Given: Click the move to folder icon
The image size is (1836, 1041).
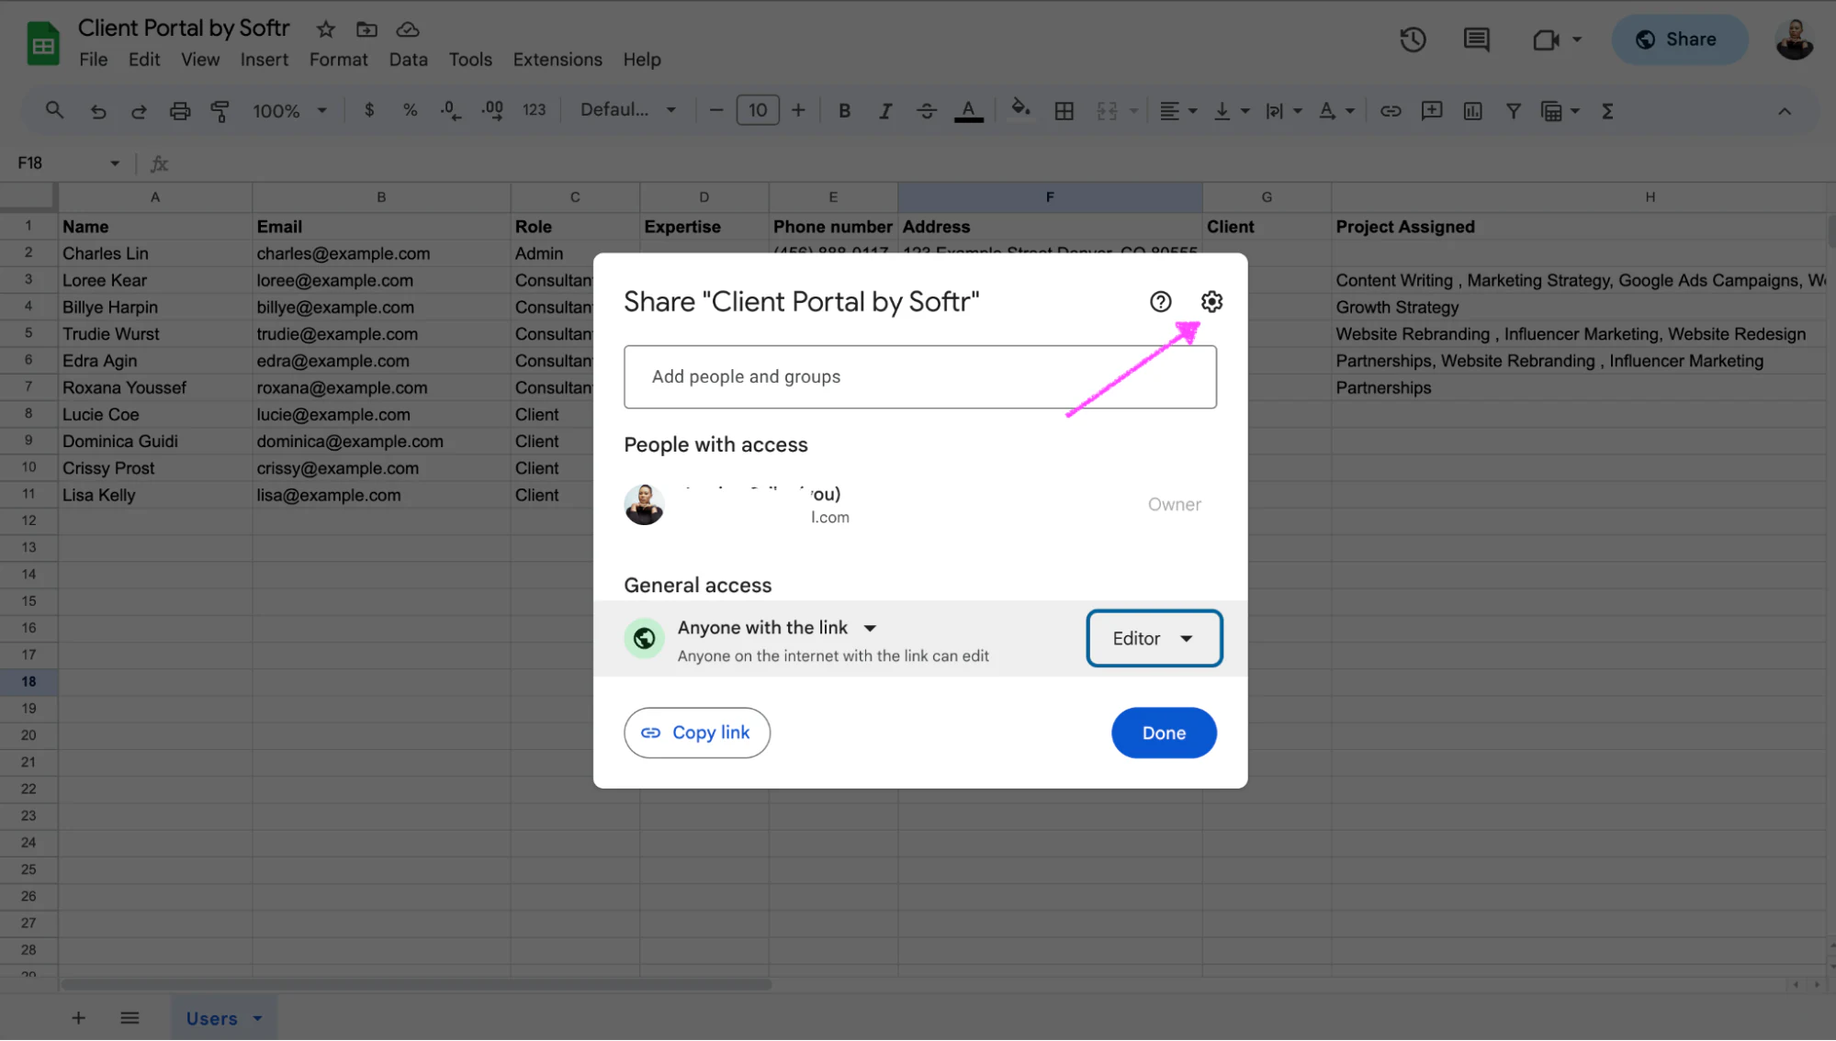Looking at the screenshot, I should tap(366, 29).
